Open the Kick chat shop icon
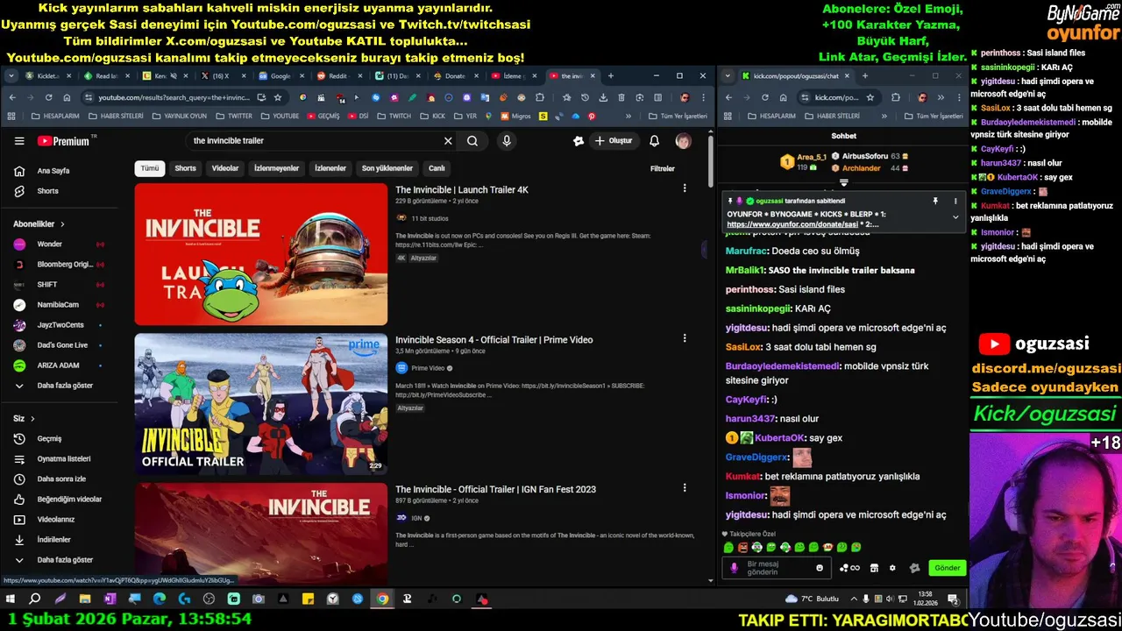The height and width of the screenshot is (631, 1122). (x=874, y=568)
